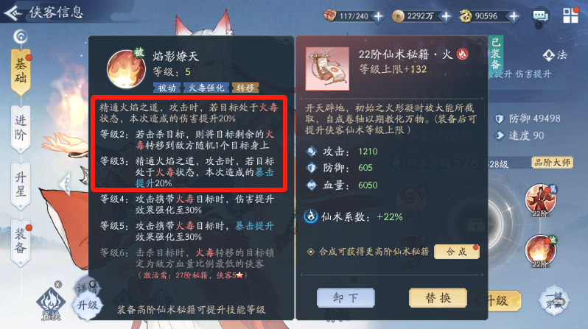
Task: Tap the 升级 bubble button
Action: tap(88, 305)
